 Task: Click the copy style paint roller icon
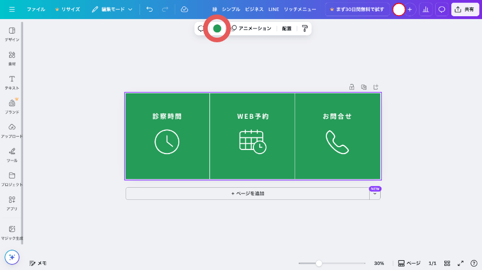(305, 28)
